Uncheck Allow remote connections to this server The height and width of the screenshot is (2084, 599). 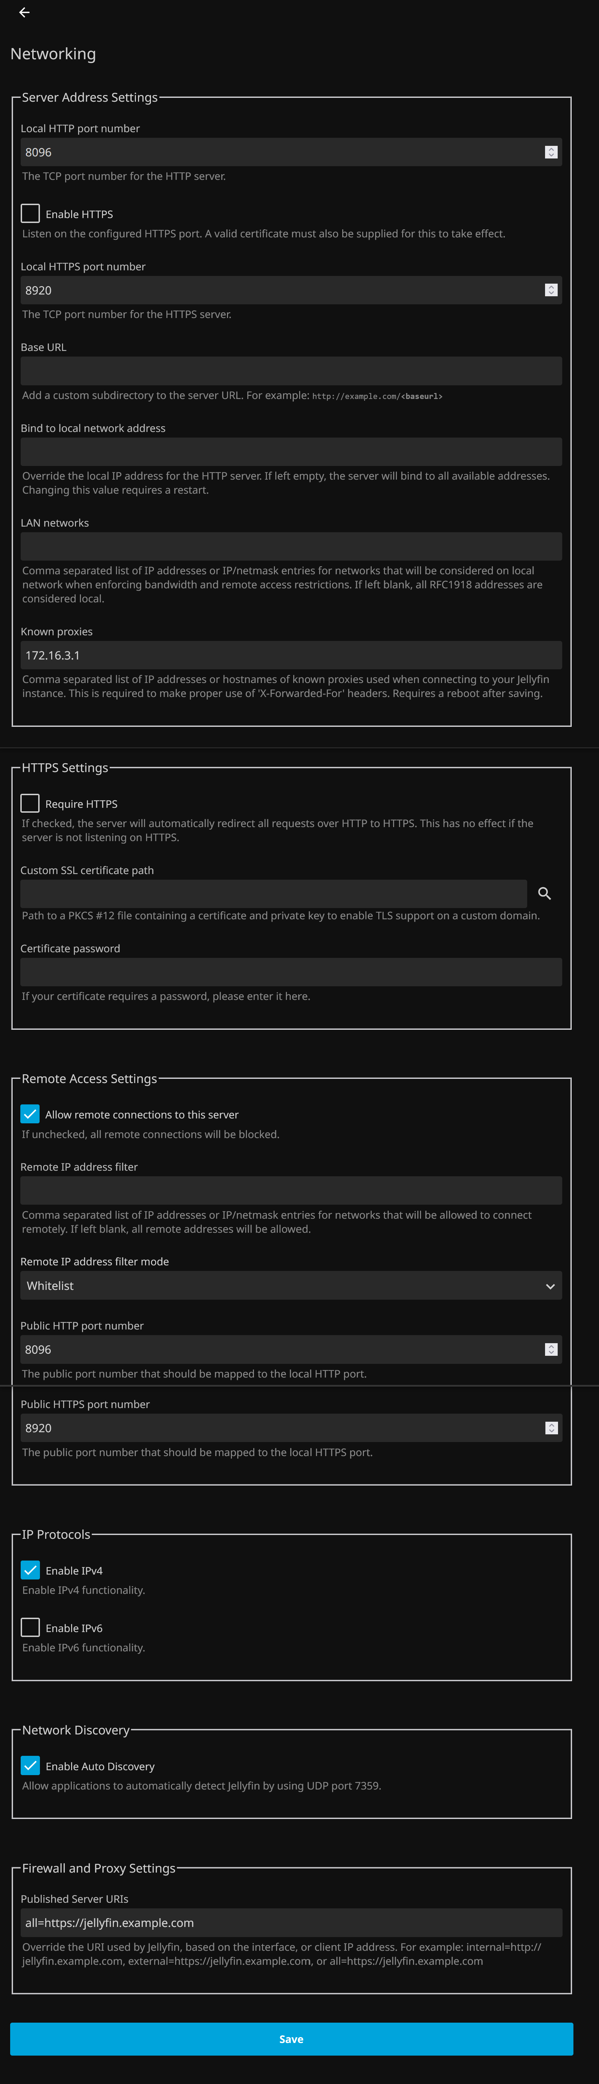pos(30,1114)
